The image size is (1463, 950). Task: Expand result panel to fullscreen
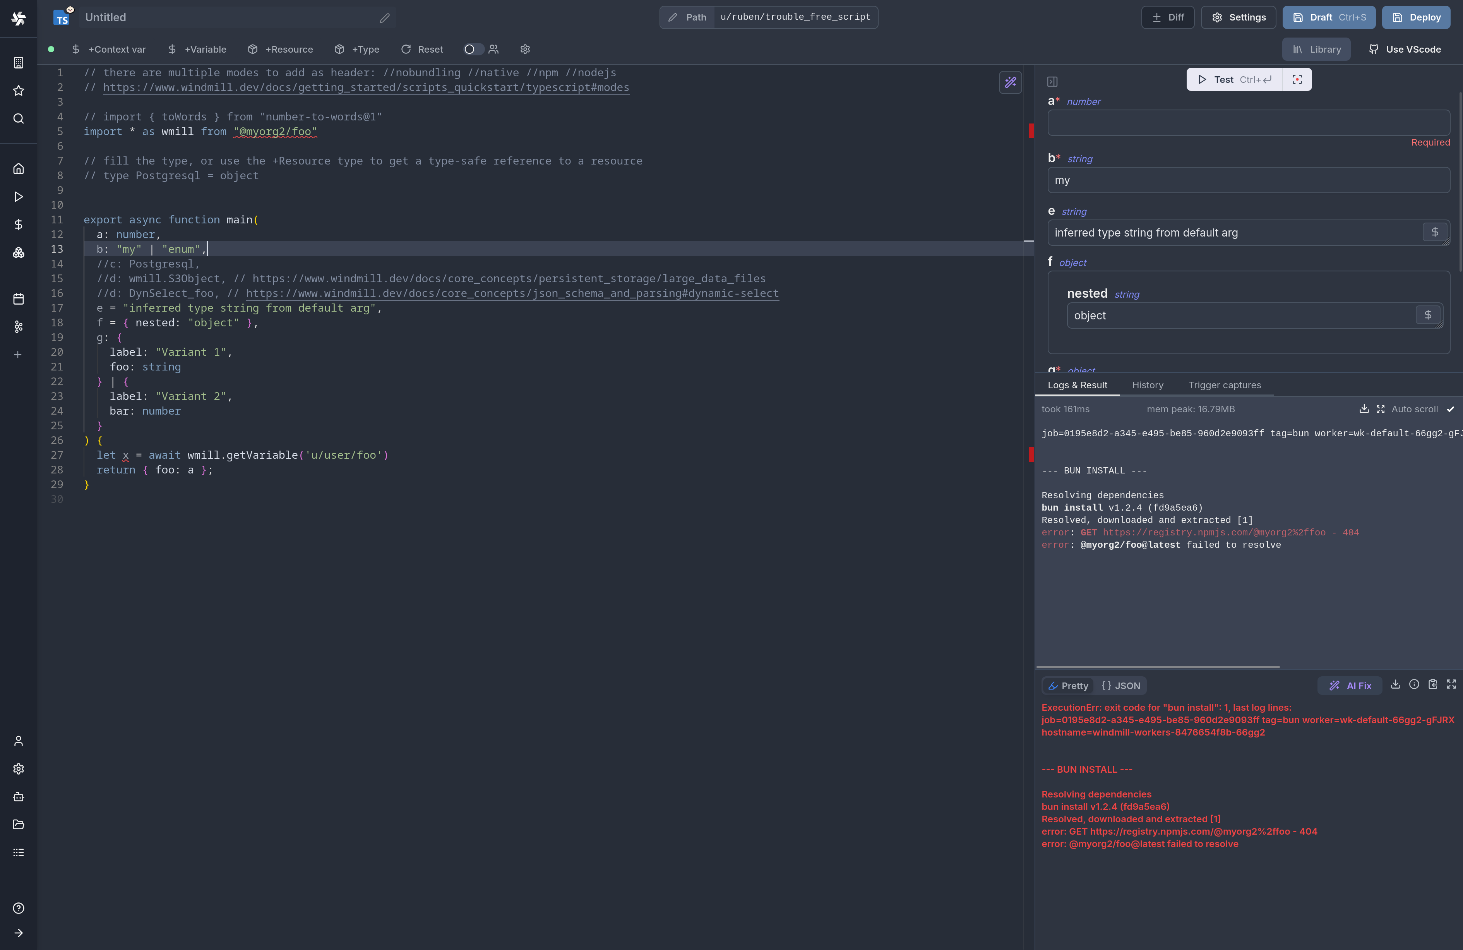(1451, 684)
